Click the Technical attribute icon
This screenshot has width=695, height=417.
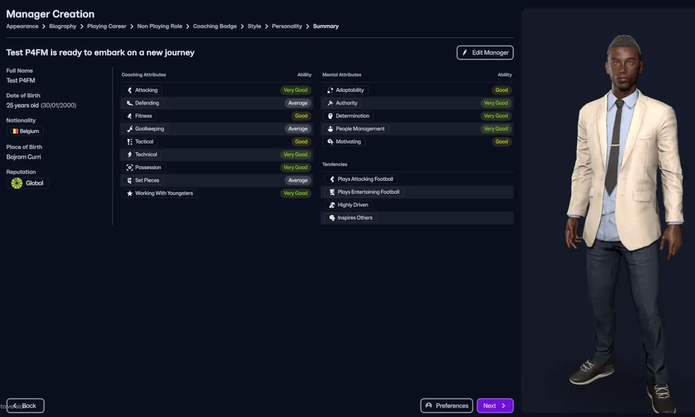tap(130, 155)
